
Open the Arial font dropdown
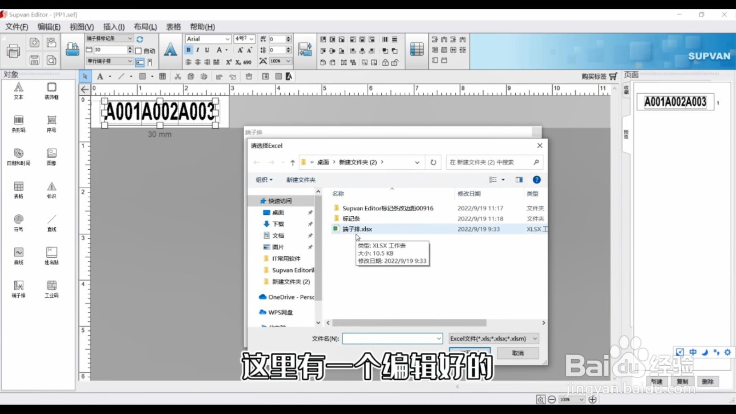coord(208,39)
